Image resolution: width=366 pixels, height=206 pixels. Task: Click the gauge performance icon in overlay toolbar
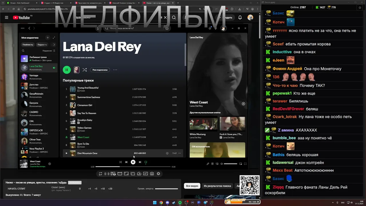pyautogui.click(x=139, y=174)
